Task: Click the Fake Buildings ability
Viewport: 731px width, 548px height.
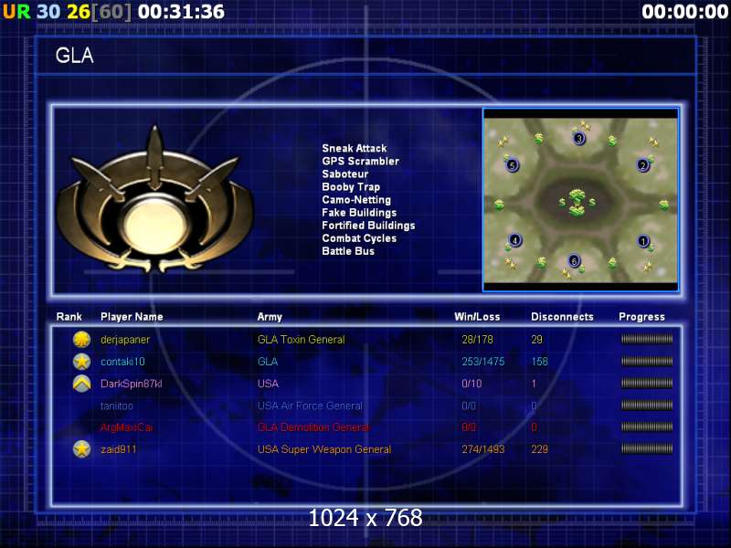Action: coord(359,213)
